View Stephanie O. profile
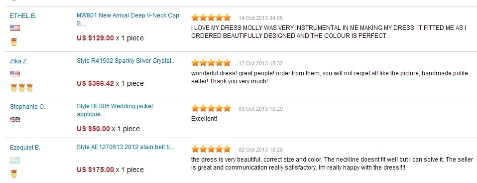The height and width of the screenshot is (183, 477). click(27, 107)
